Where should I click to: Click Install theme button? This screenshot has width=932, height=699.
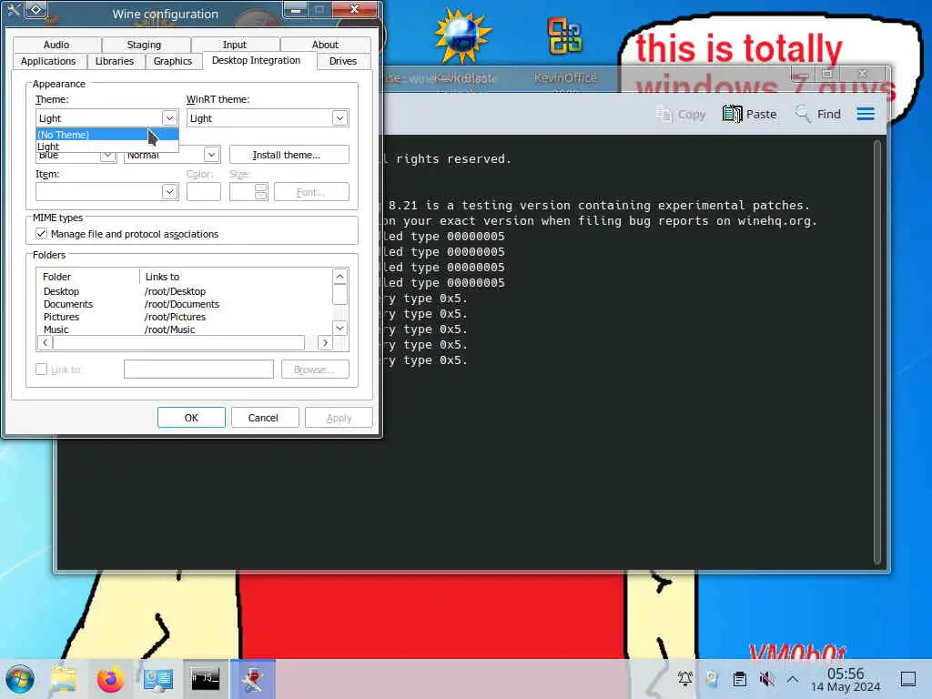289,155
